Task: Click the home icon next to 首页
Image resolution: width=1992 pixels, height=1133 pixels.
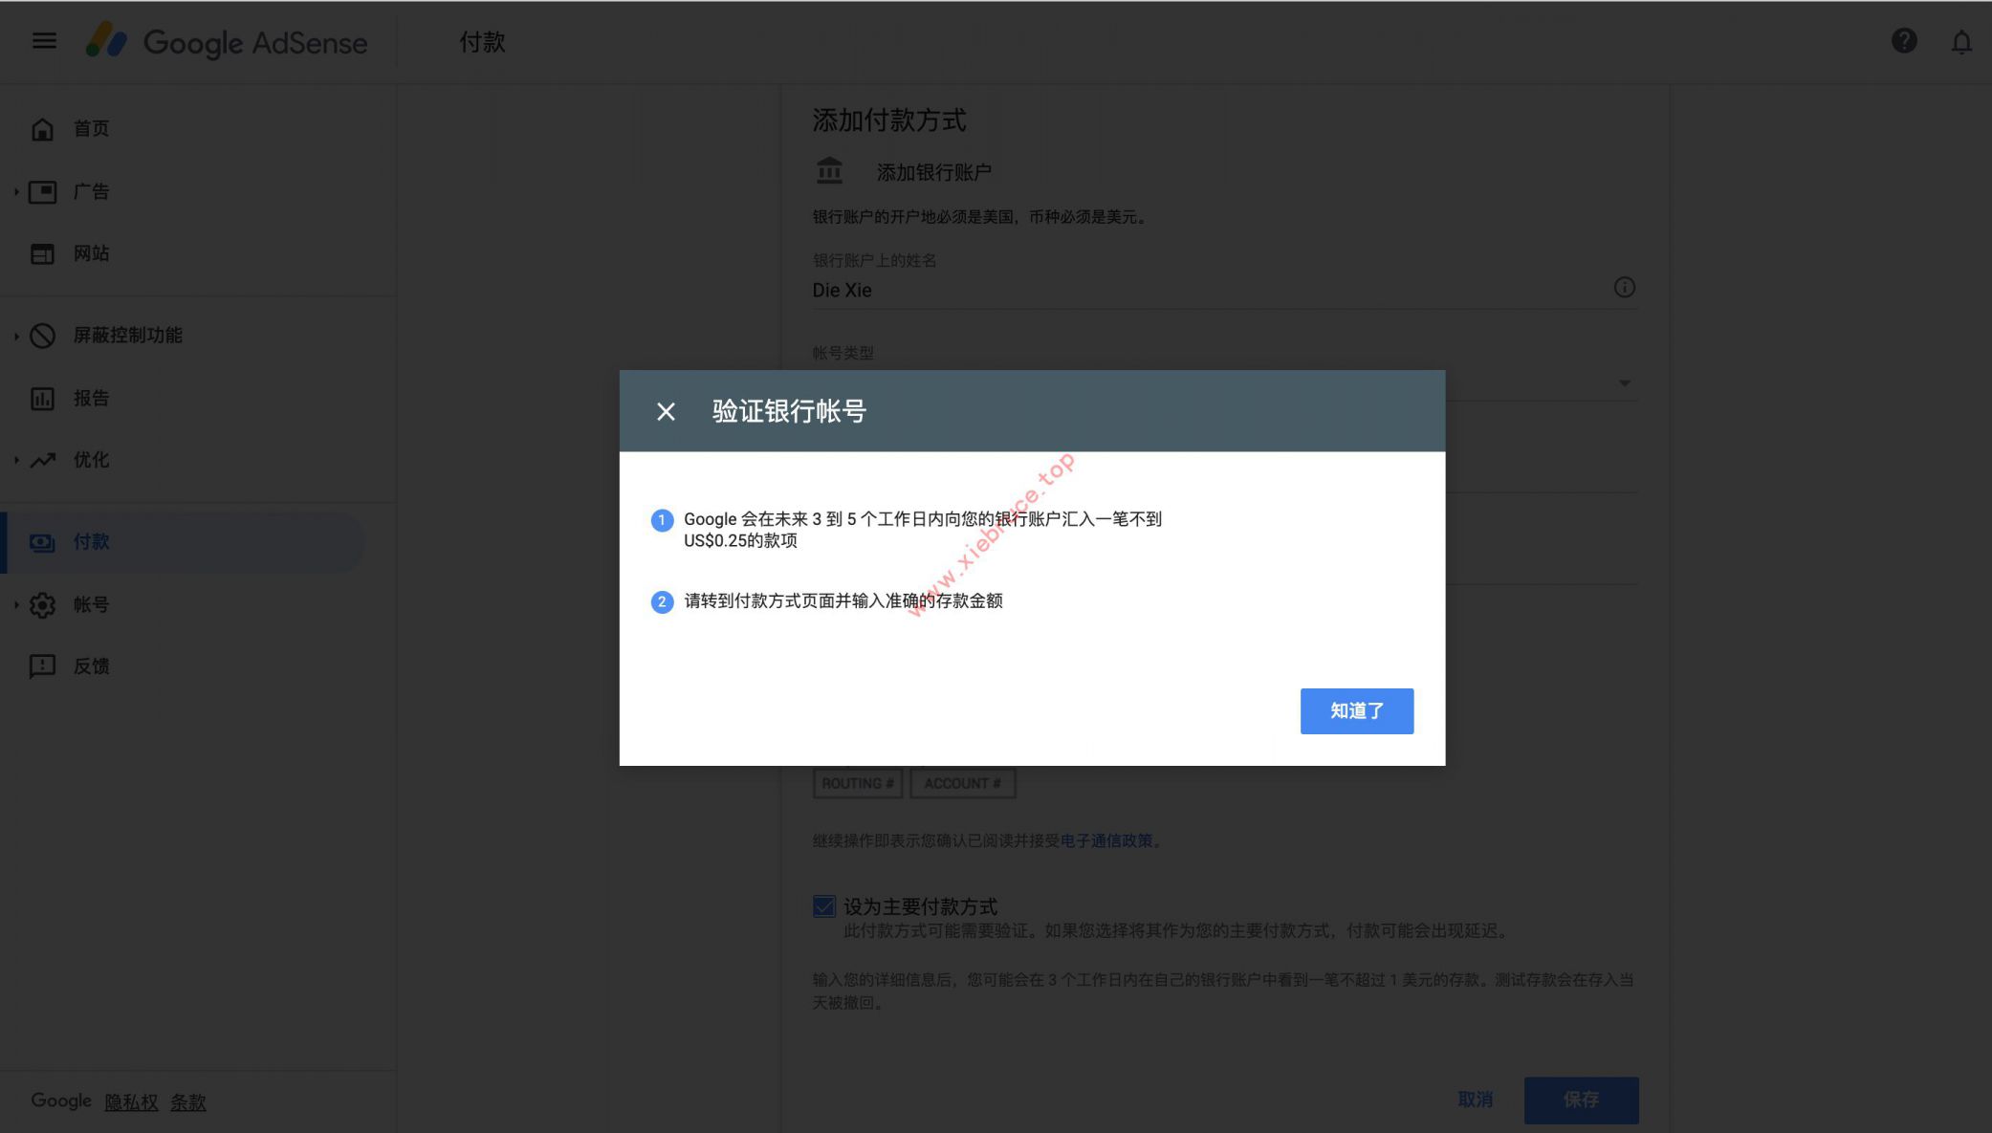Action: pyautogui.click(x=42, y=129)
